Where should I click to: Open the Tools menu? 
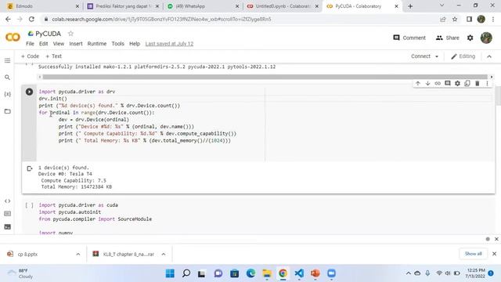pos(117,44)
